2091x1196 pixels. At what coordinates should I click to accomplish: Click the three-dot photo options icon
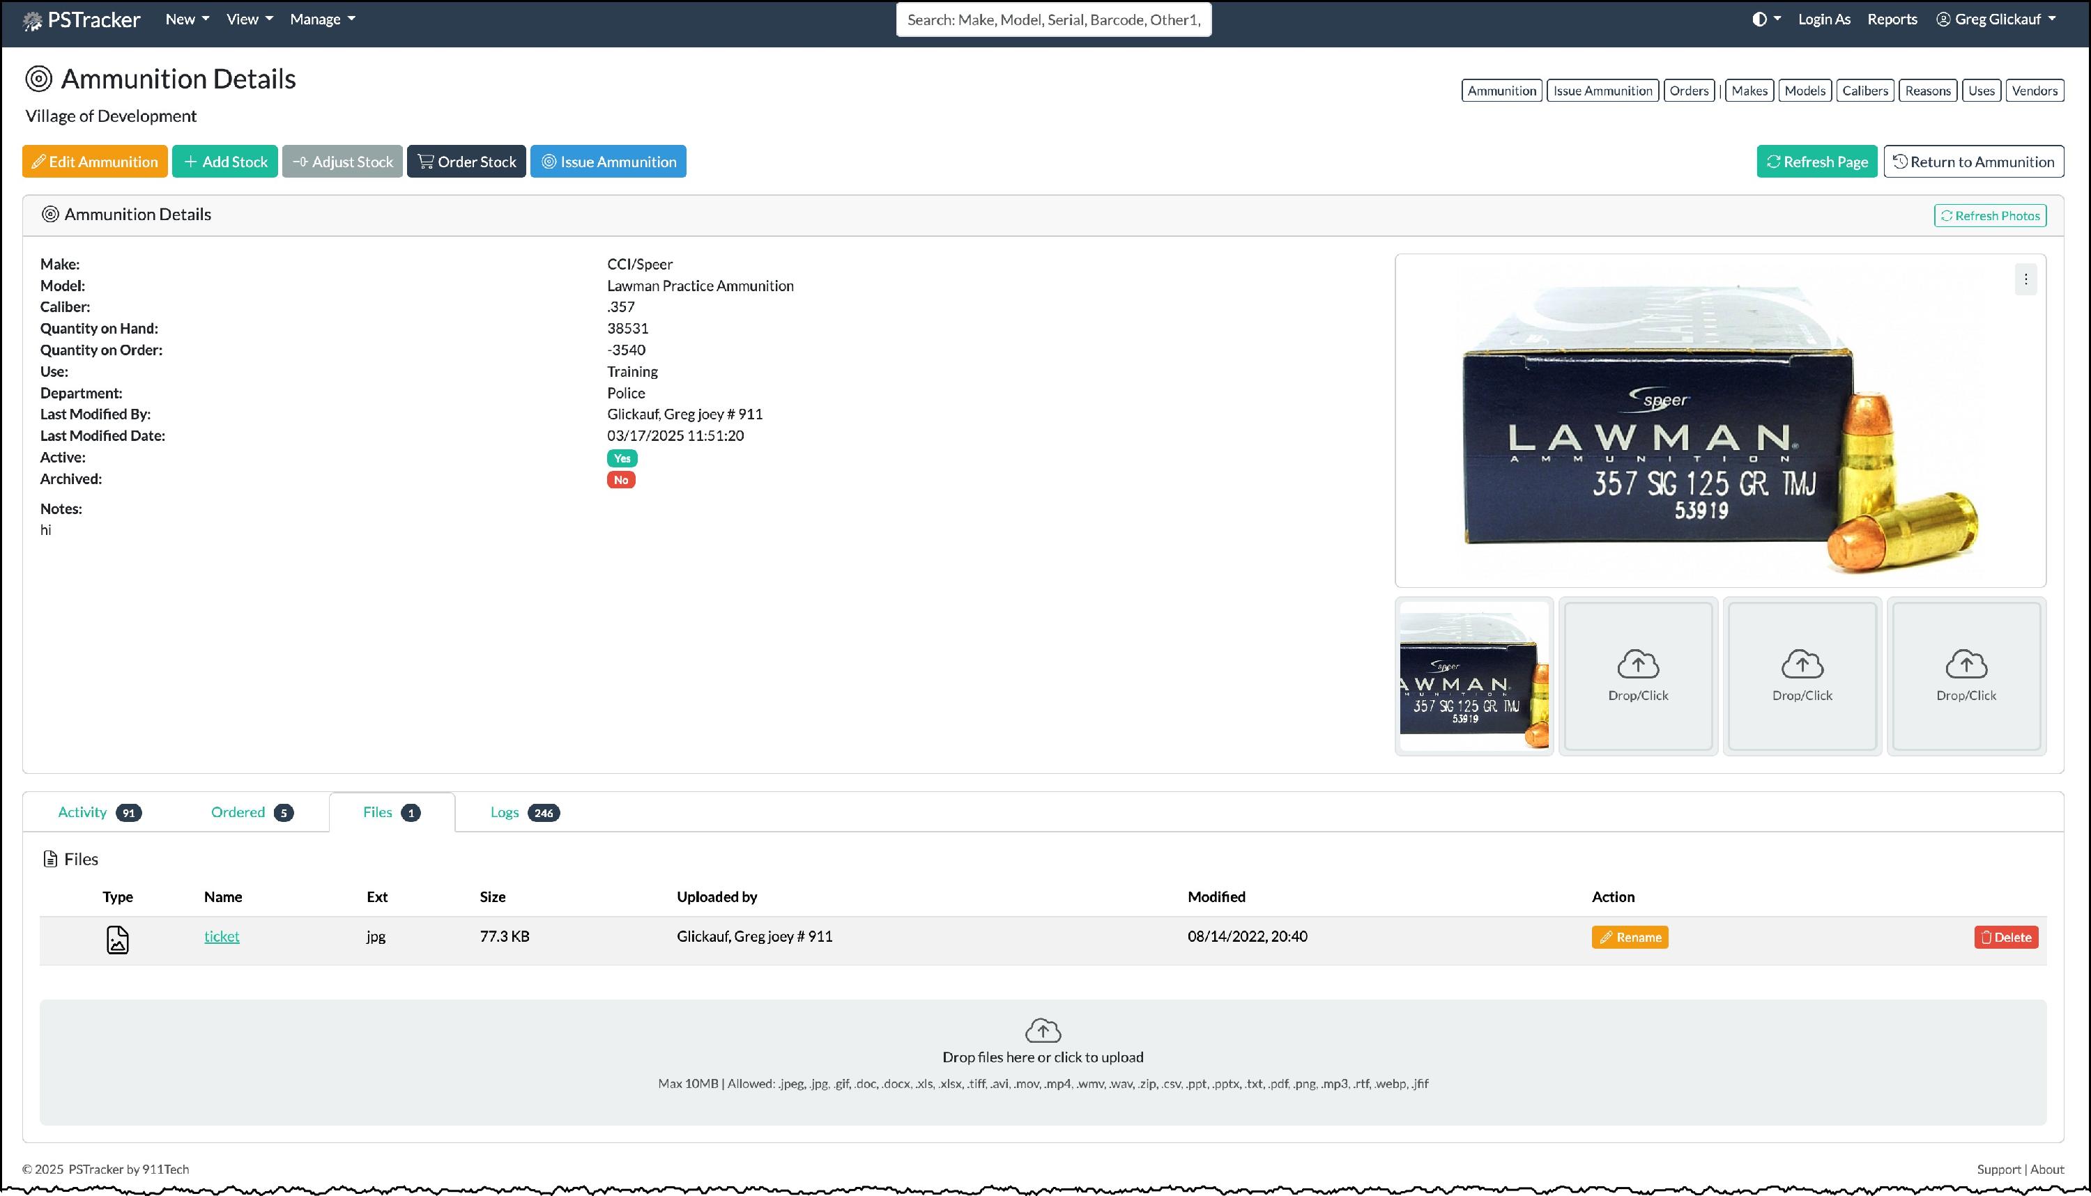[x=2025, y=279]
